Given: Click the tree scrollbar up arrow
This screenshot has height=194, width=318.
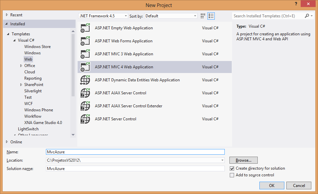Looking at the screenshot, I should tap(73, 31).
